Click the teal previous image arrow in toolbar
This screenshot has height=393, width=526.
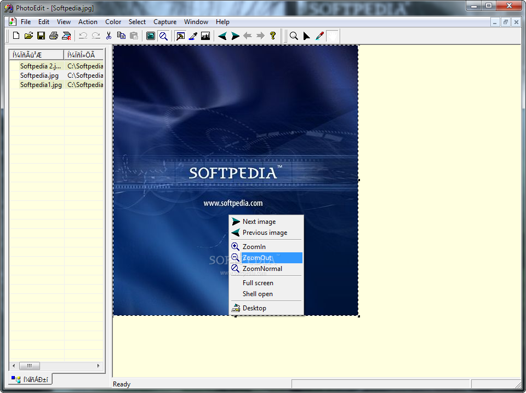point(222,36)
